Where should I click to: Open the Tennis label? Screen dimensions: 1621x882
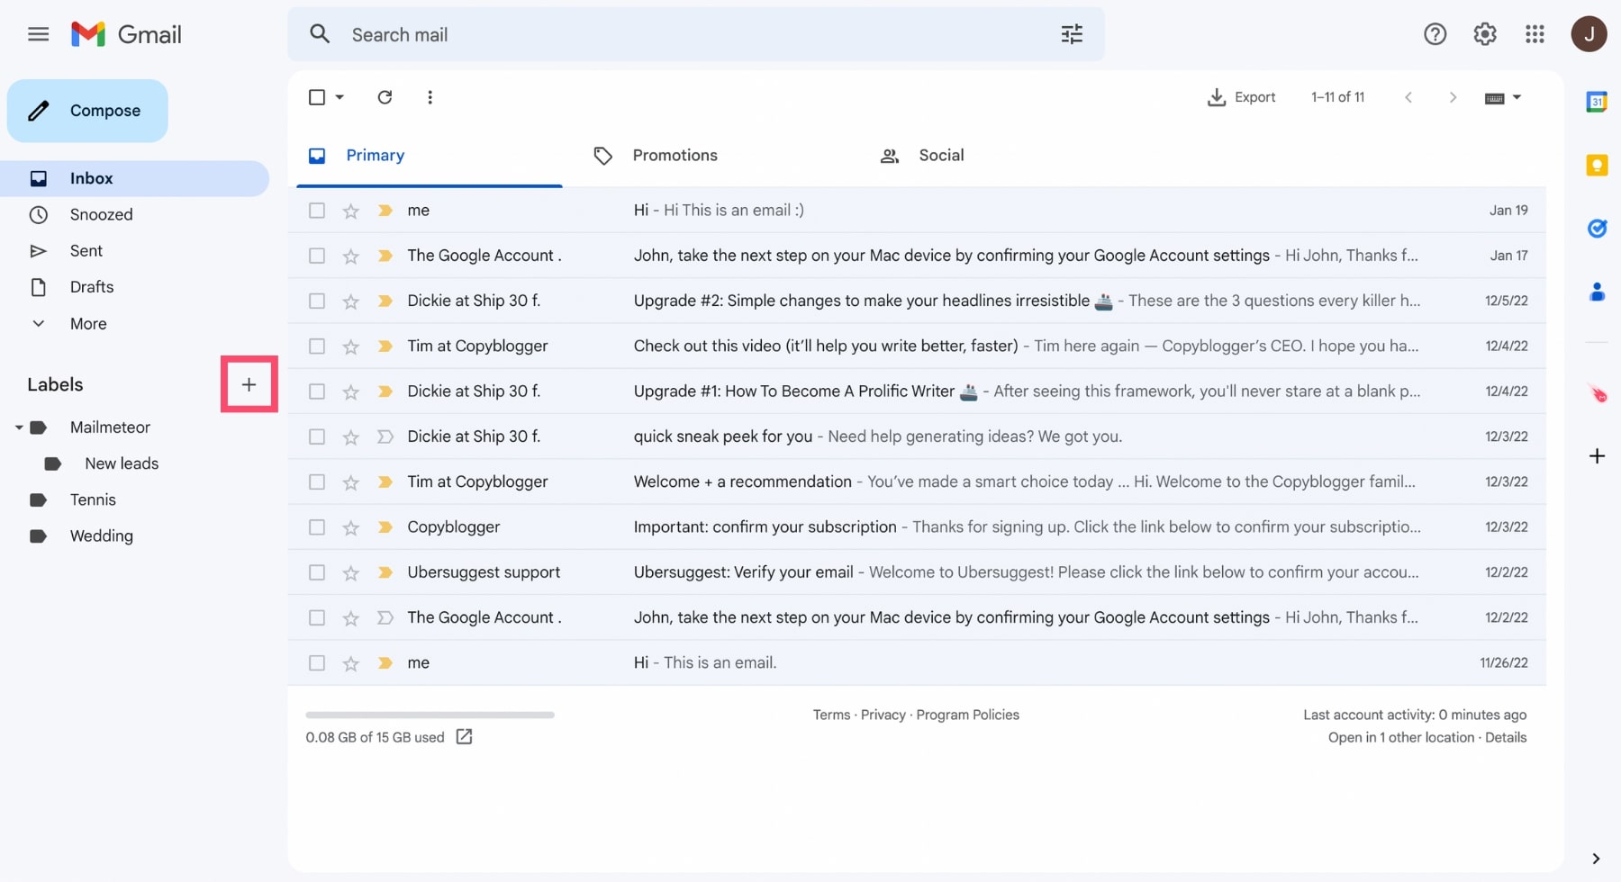[93, 499]
